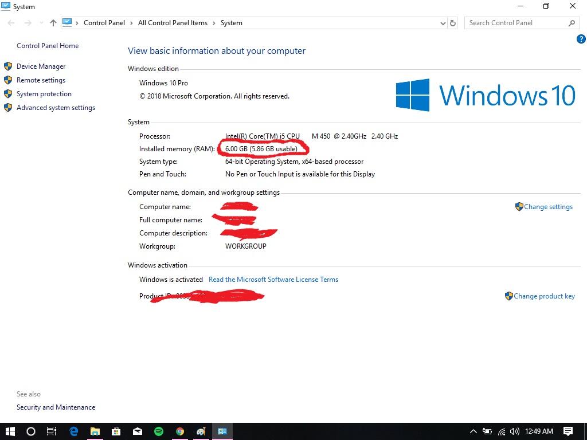Select Control Panel in breadcrumb path
The height and width of the screenshot is (440, 587).
click(x=104, y=23)
